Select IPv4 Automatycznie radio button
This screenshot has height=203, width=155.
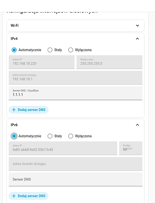[14, 50]
